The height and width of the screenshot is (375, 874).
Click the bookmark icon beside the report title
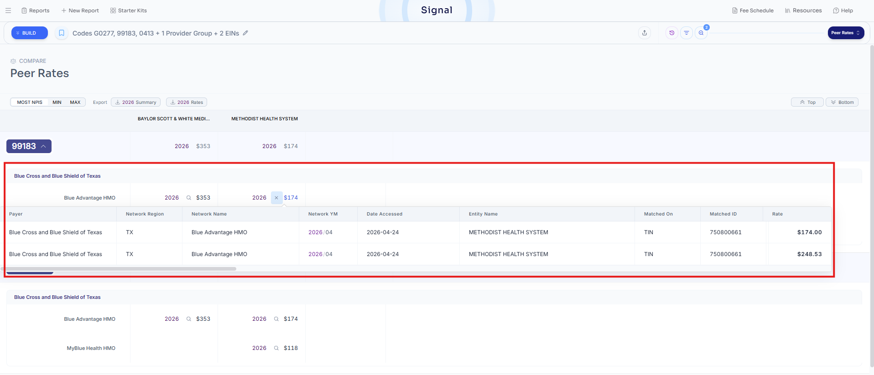[62, 33]
